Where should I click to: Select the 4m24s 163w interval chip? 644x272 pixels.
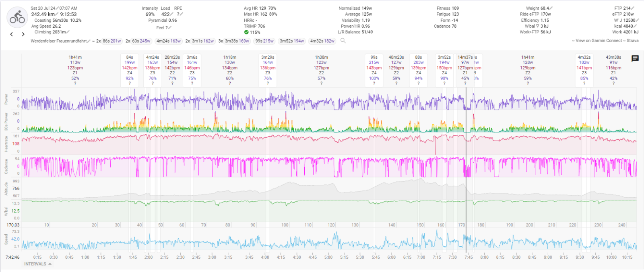[x=168, y=41]
